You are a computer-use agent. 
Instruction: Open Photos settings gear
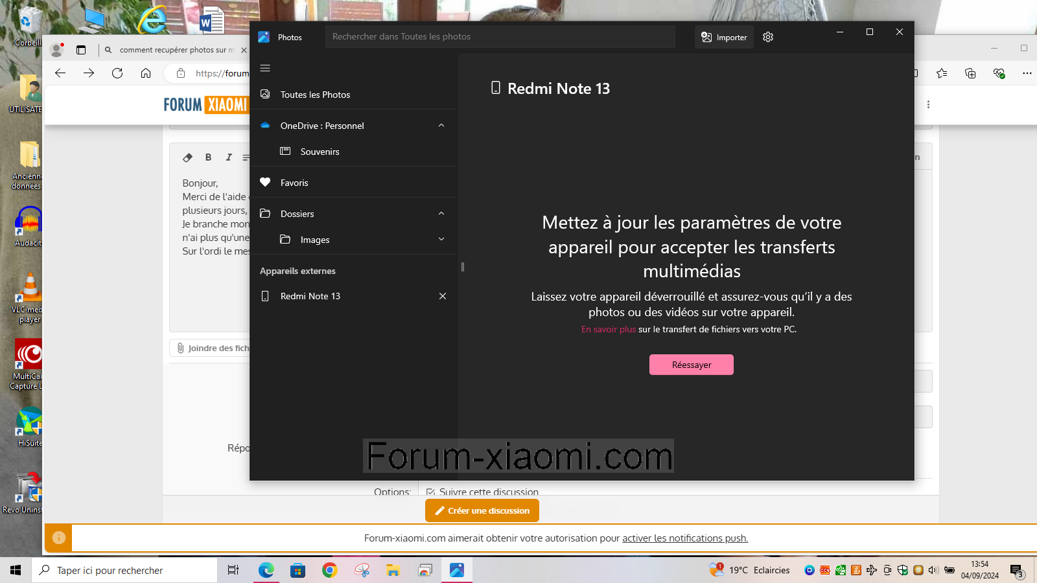pos(768,37)
